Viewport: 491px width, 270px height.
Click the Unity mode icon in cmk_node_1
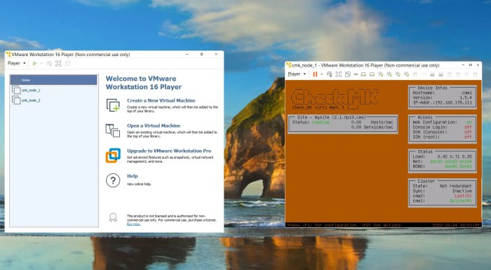[348, 74]
